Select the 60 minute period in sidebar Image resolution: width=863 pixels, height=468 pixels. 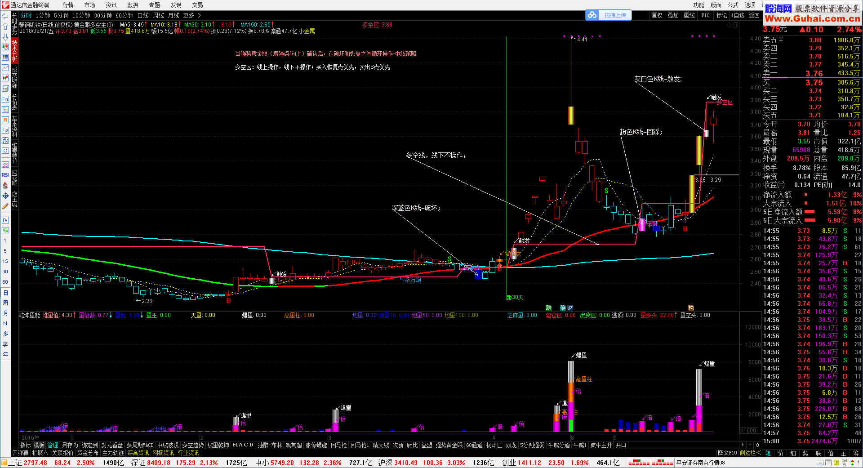click(x=5, y=282)
